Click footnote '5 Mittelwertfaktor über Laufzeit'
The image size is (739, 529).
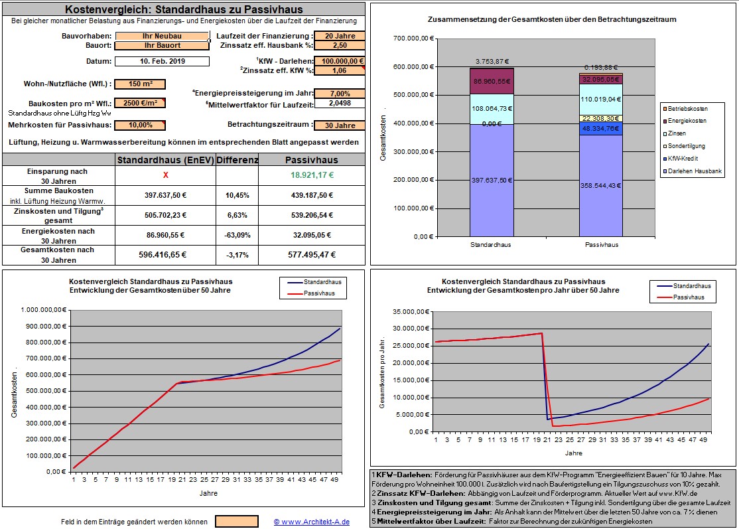tap(512, 522)
